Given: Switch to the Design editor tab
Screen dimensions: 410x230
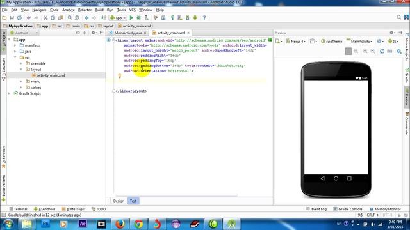Looking at the screenshot, I should coord(119,201).
